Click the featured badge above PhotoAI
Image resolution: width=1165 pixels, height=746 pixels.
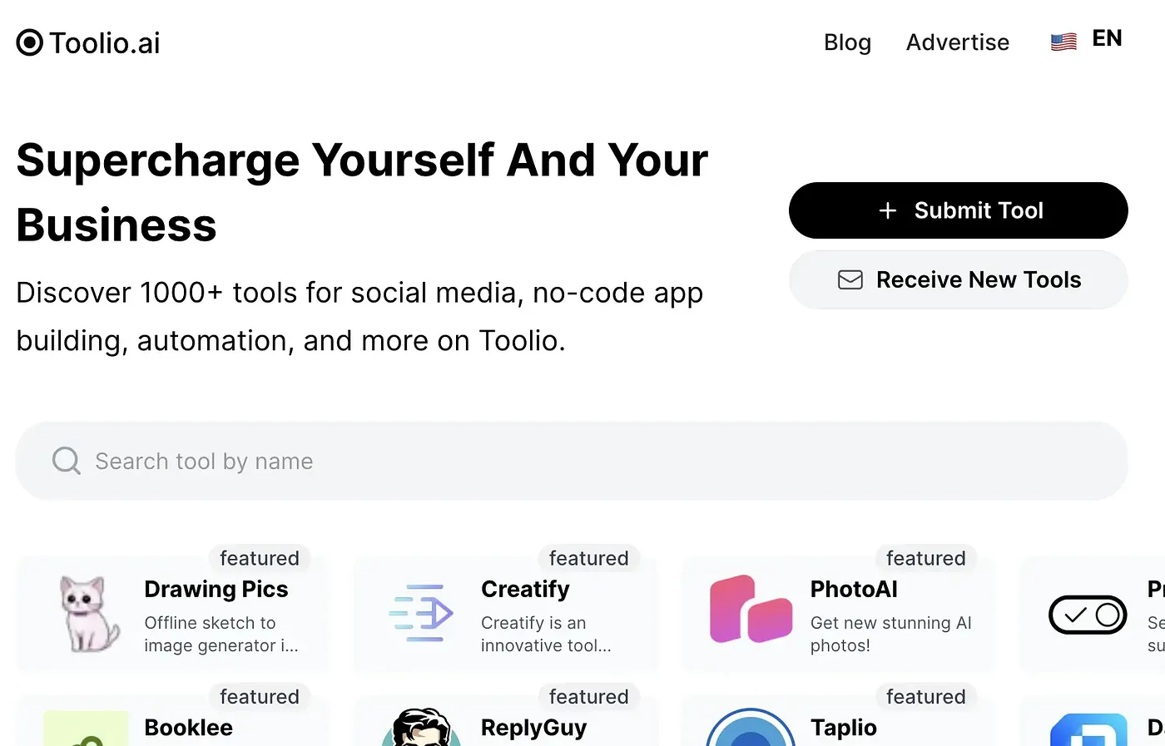pos(925,558)
